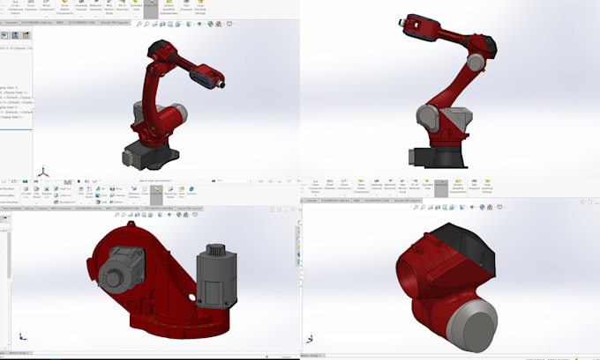Viewport: 600px width, 360px height.
Task: Click Update SpeedPak Subassemblies in robot assembly window
Action: tap(169, 7)
